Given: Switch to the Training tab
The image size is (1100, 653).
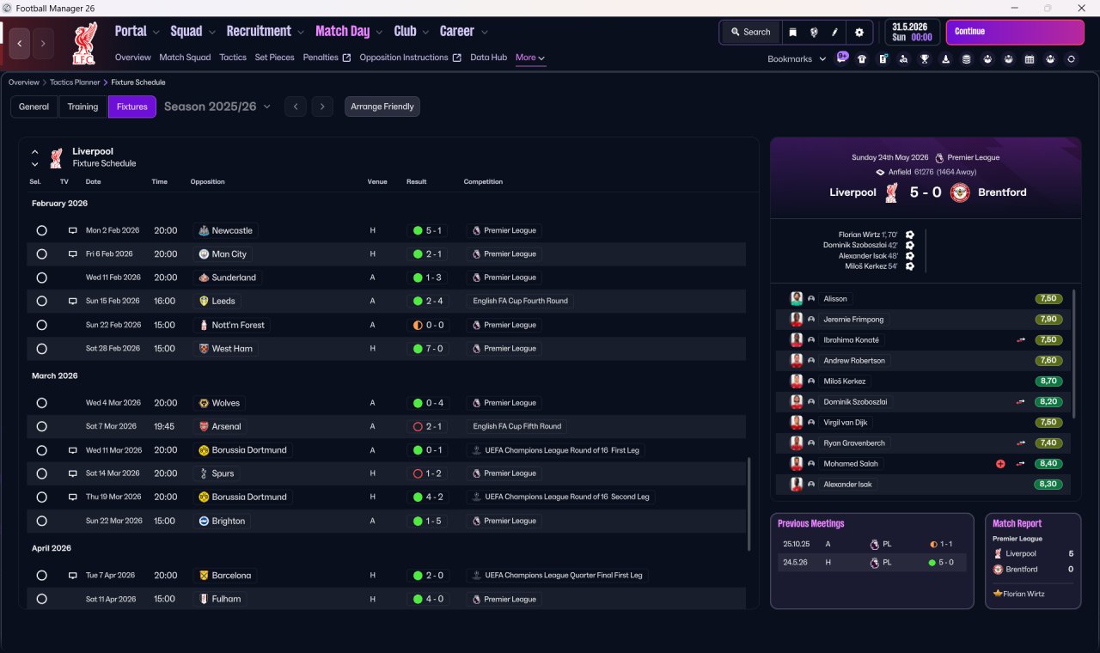Looking at the screenshot, I should coord(82,107).
